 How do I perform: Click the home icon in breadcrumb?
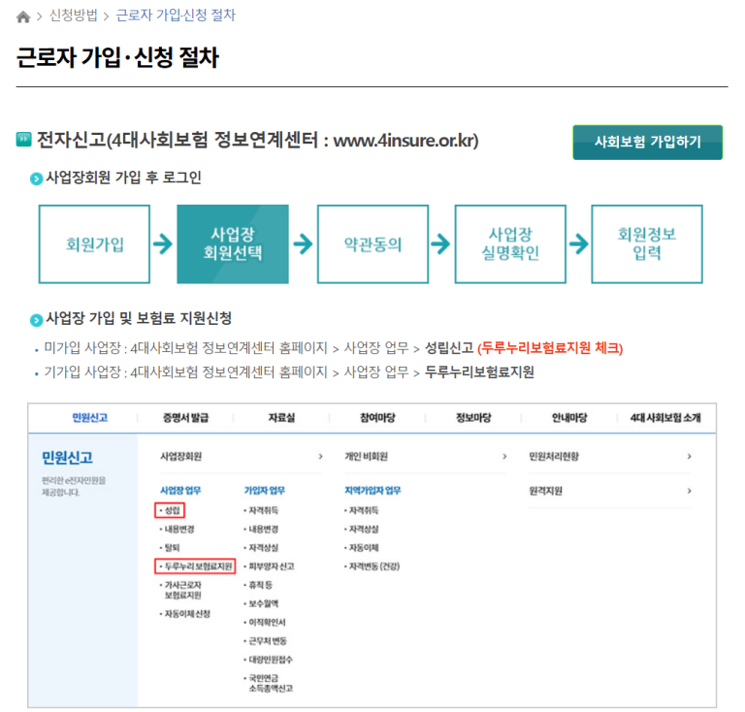pos(23,17)
